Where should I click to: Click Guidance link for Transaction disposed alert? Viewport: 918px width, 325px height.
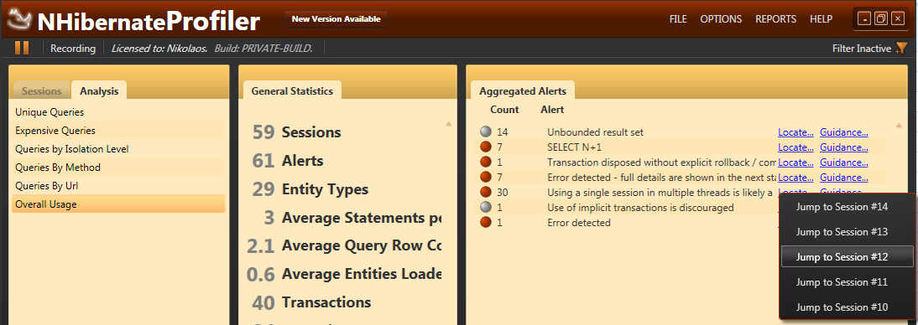(843, 162)
